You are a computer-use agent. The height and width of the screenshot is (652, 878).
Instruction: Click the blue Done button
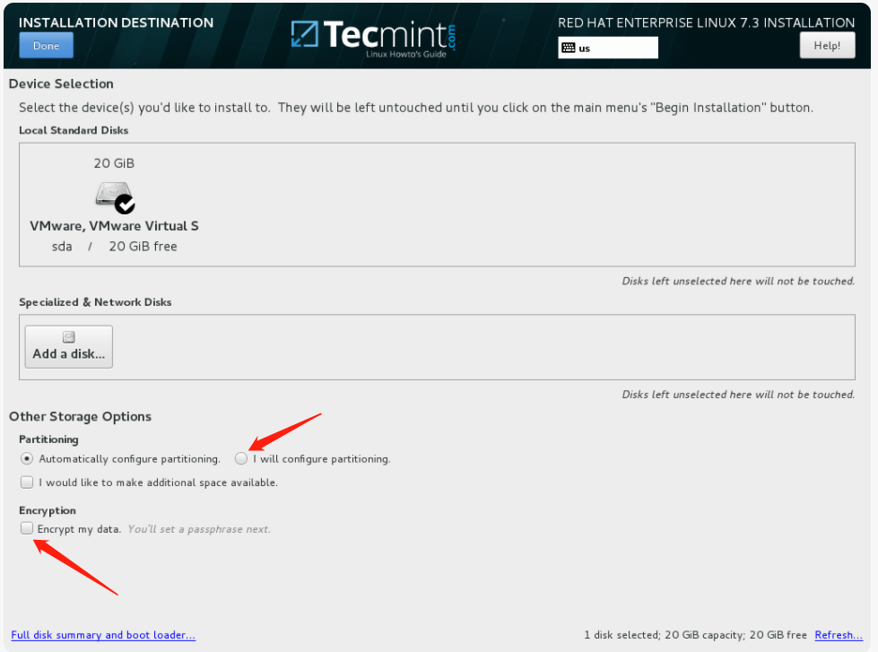(46, 46)
